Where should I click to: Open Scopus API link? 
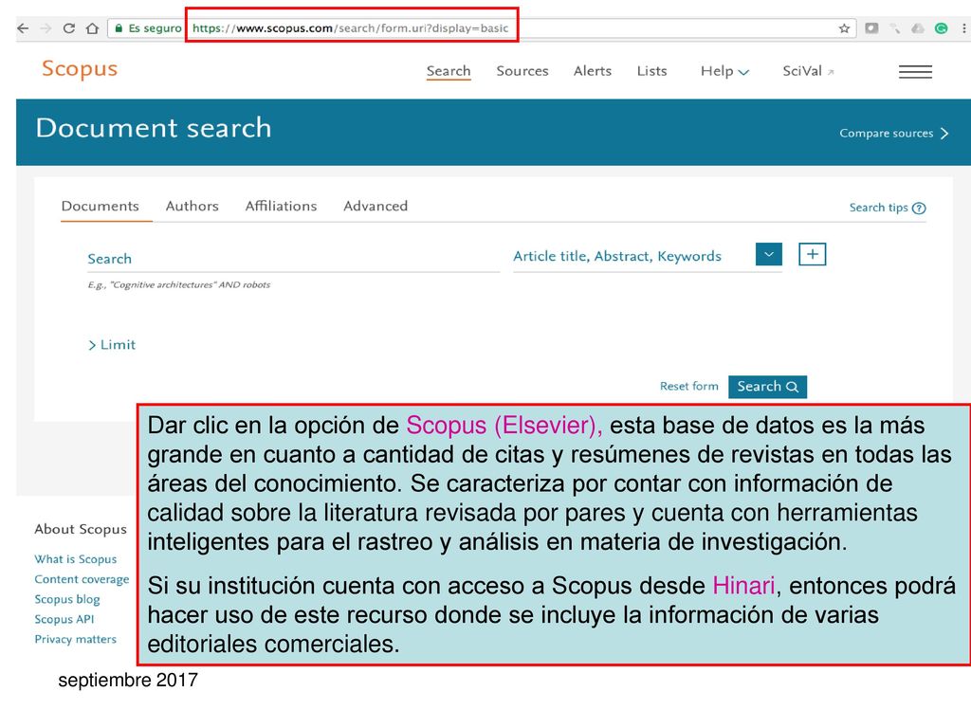point(64,620)
